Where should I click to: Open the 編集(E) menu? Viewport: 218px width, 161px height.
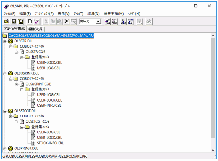(x=25, y=14)
